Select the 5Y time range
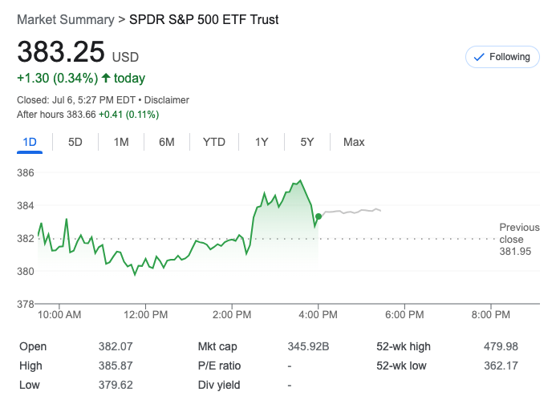This screenshot has height=400, width=556. click(x=307, y=142)
